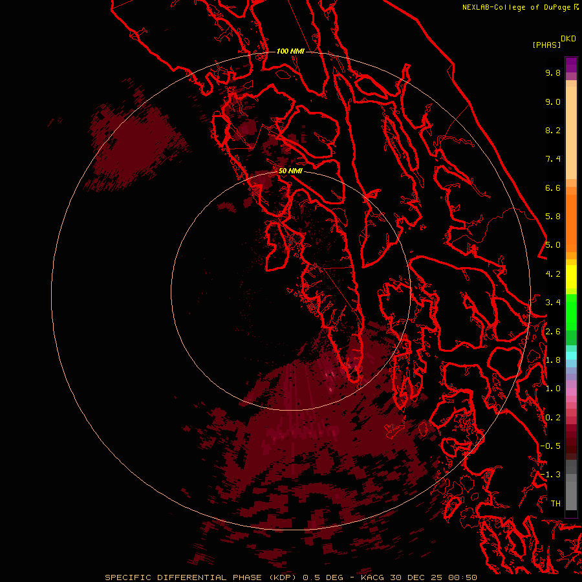Click the 9.8 color scale value
Screen dimensions: 582x582
(553, 72)
